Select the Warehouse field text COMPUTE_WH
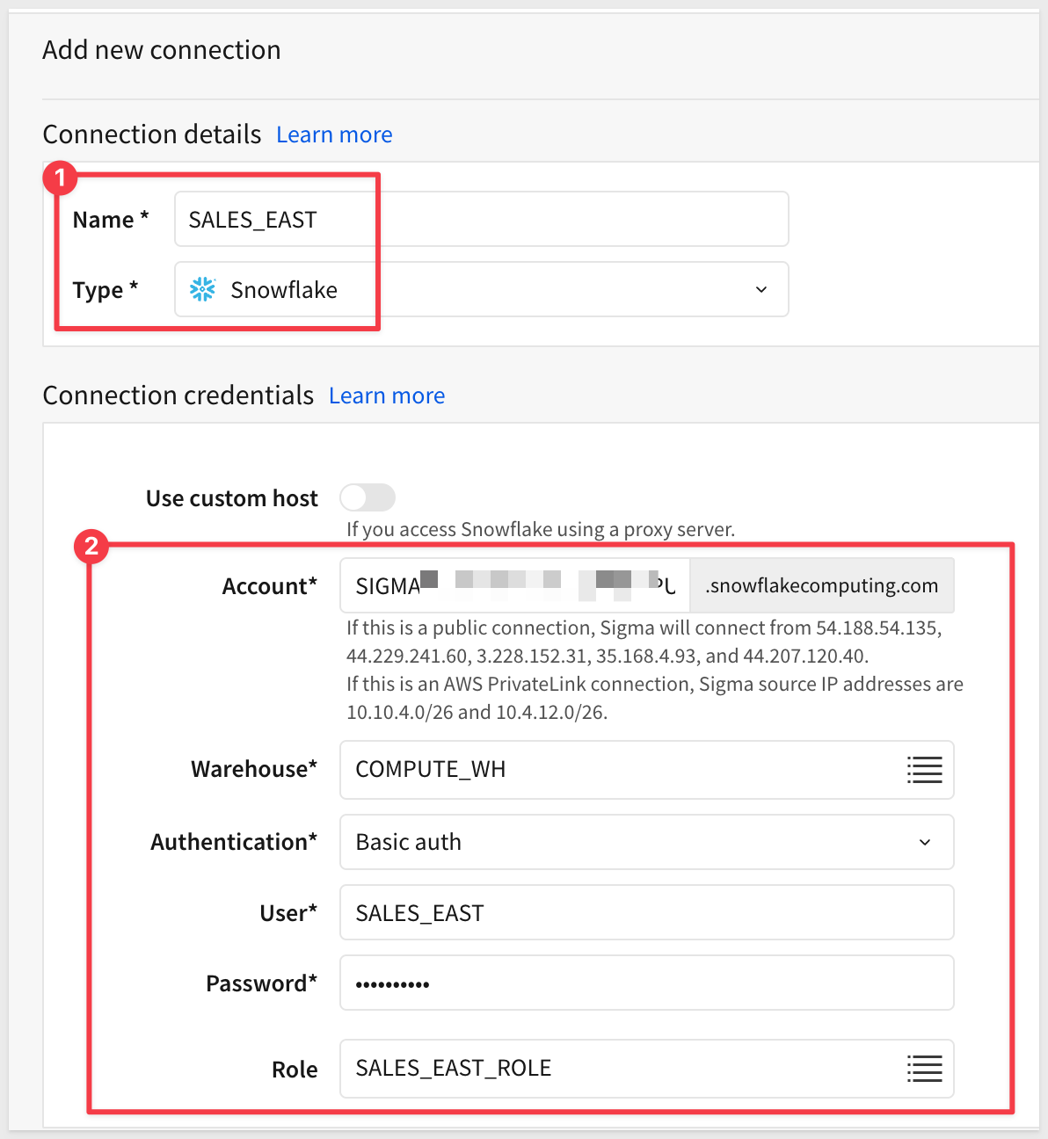This screenshot has height=1139, width=1048. point(431,770)
